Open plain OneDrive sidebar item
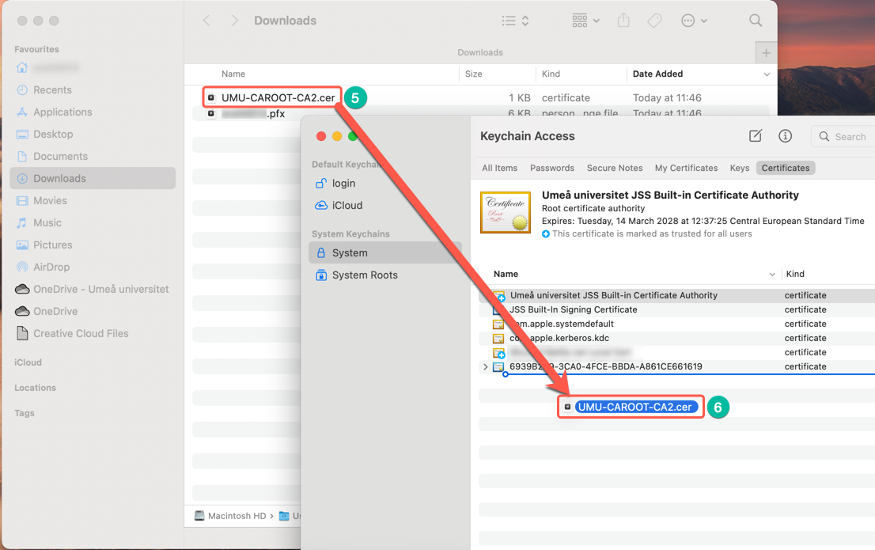 tap(55, 311)
